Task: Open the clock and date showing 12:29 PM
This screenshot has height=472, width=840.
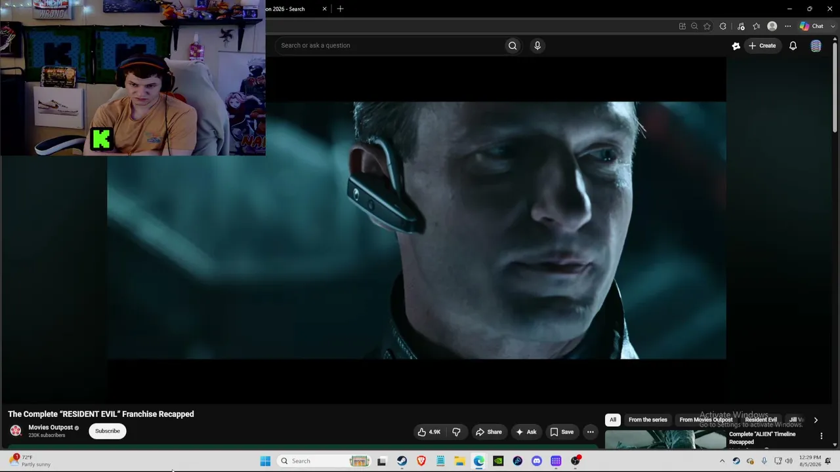Action: click(810, 461)
